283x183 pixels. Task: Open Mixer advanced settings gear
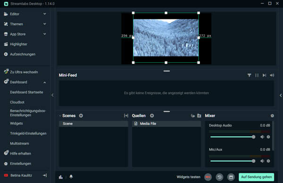click(x=272, y=116)
